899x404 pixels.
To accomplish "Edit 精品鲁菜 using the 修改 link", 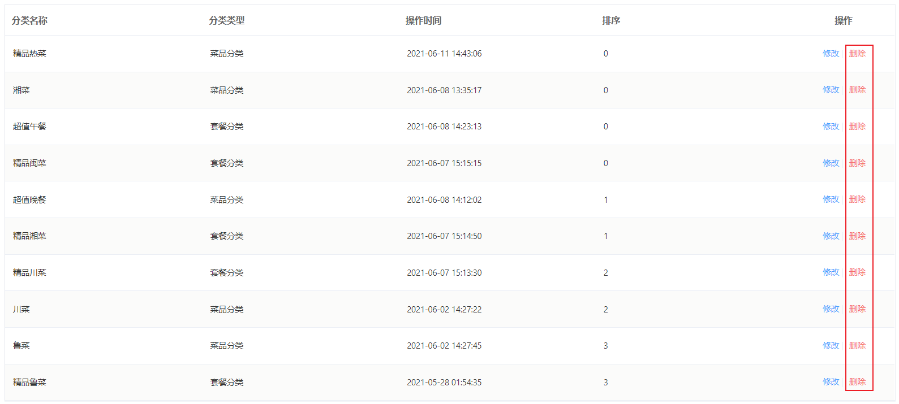I will [831, 382].
